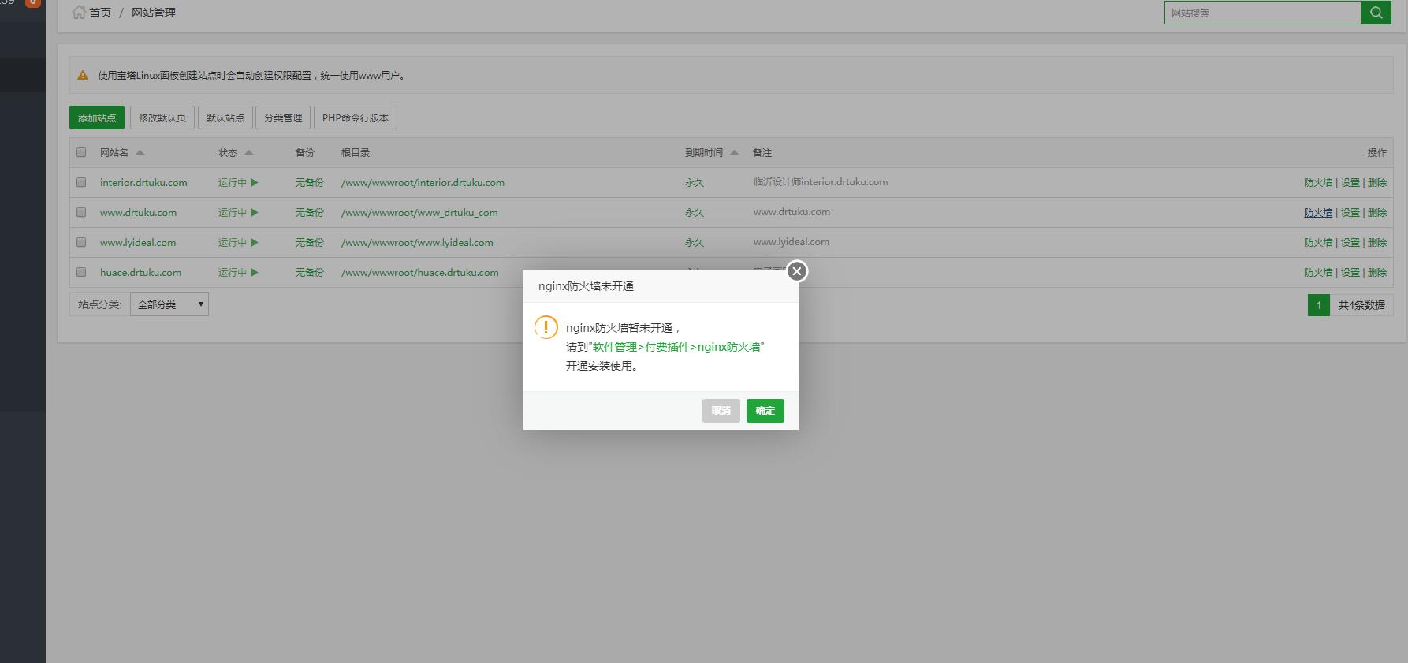
Task: Open root path /www/wwwroot/www.lyideal.com
Action: [417, 242]
